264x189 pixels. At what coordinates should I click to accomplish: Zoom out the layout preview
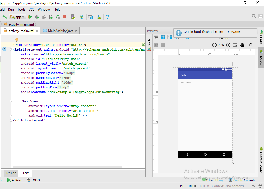click(214, 45)
